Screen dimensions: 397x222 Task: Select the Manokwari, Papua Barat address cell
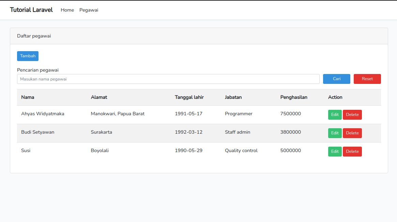coord(118,114)
